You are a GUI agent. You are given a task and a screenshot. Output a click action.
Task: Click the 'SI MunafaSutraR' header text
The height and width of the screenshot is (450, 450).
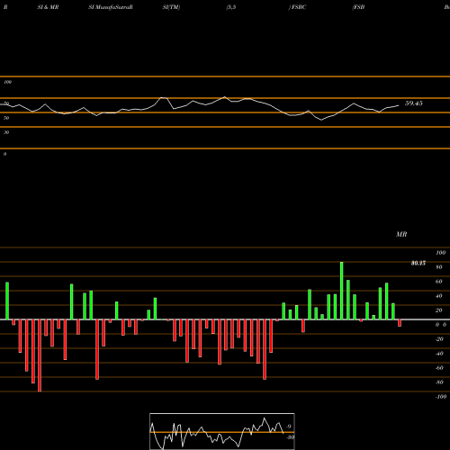111,7
